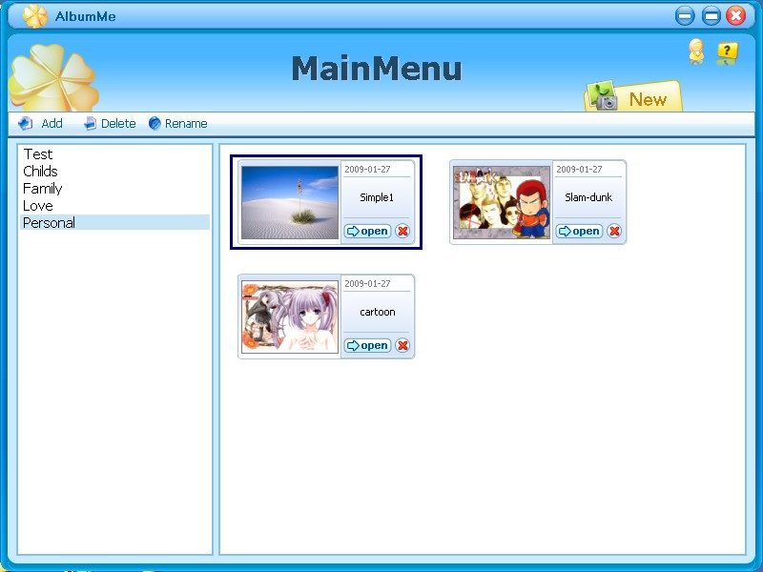Click the Delete toolbar button
Image resolution: width=763 pixels, height=572 pixels.
click(x=110, y=124)
